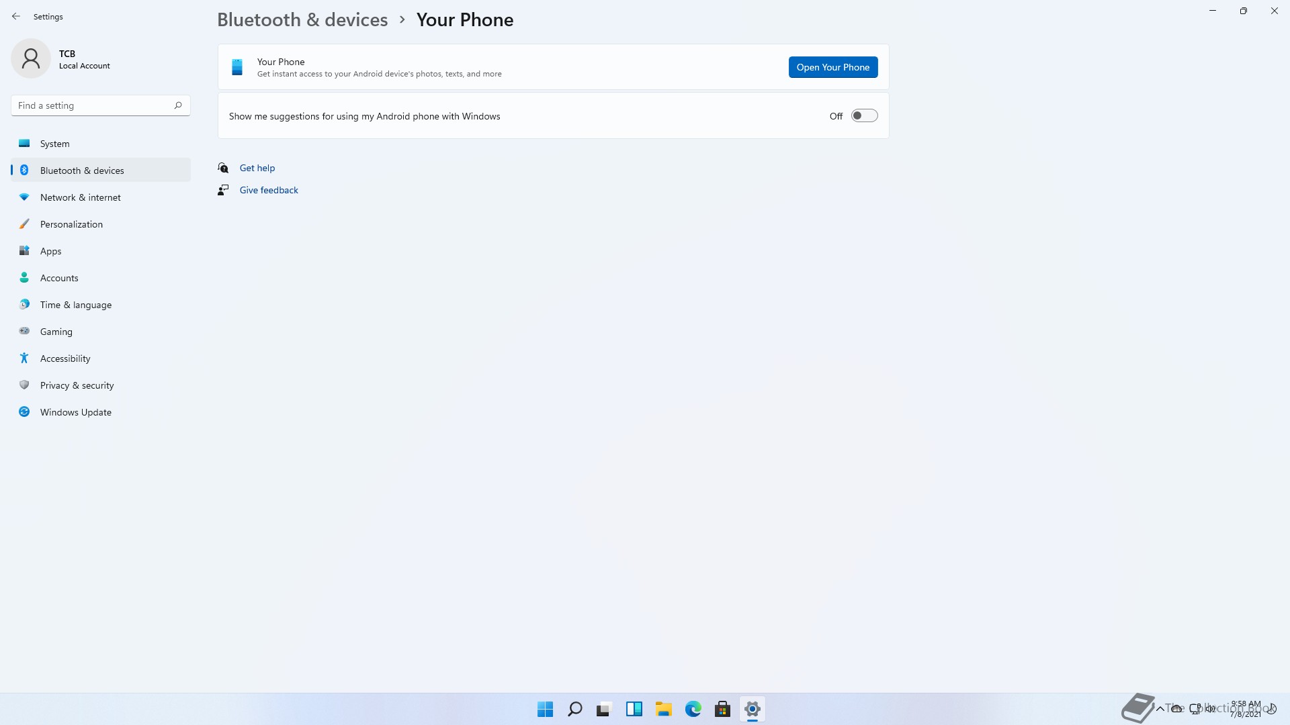Click the TCB Local Account name

84,59
